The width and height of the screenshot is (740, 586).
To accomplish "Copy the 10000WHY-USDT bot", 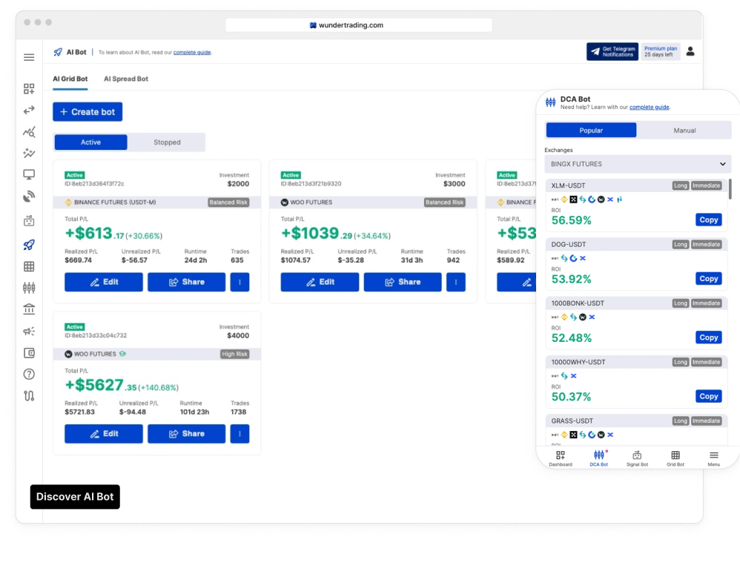I will pos(708,396).
